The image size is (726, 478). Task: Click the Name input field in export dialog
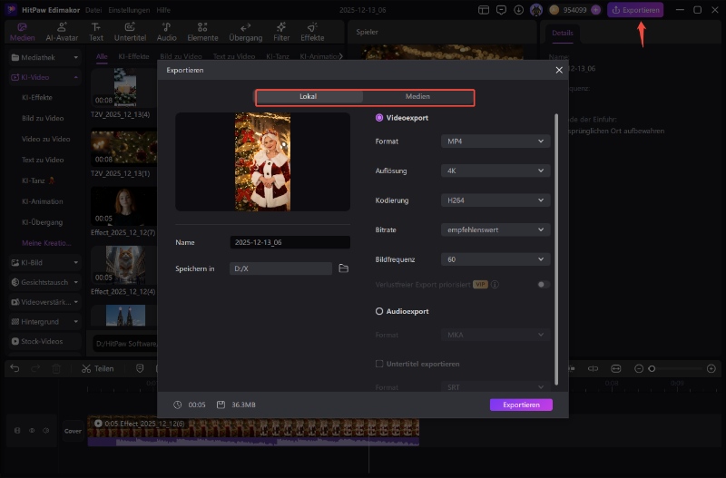(289, 242)
